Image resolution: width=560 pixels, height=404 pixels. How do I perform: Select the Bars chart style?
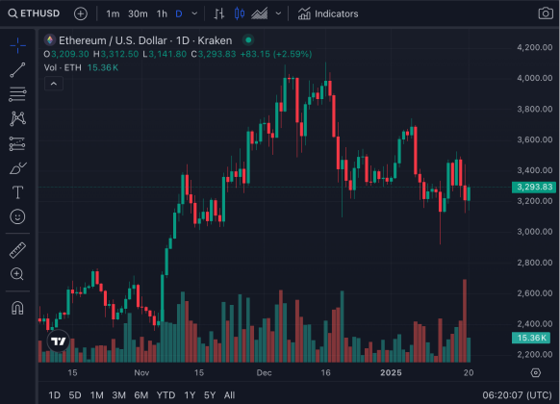point(219,13)
